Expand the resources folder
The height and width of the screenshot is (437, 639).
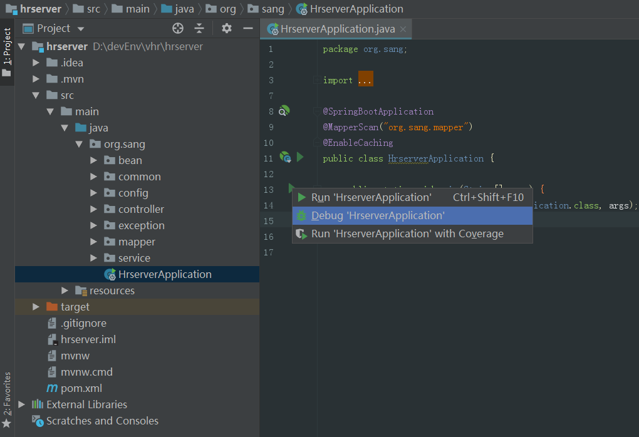point(65,290)
